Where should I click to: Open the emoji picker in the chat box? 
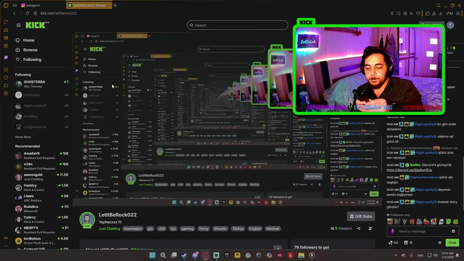click(453, 231)
